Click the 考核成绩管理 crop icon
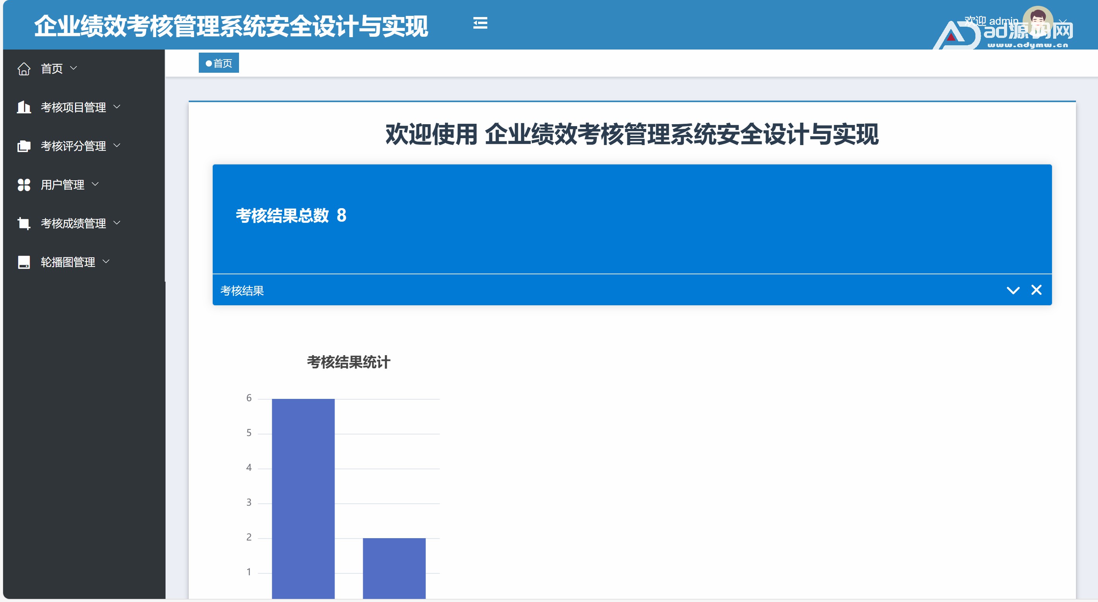This screenshot has width=1098, height=602. [24, 223]
